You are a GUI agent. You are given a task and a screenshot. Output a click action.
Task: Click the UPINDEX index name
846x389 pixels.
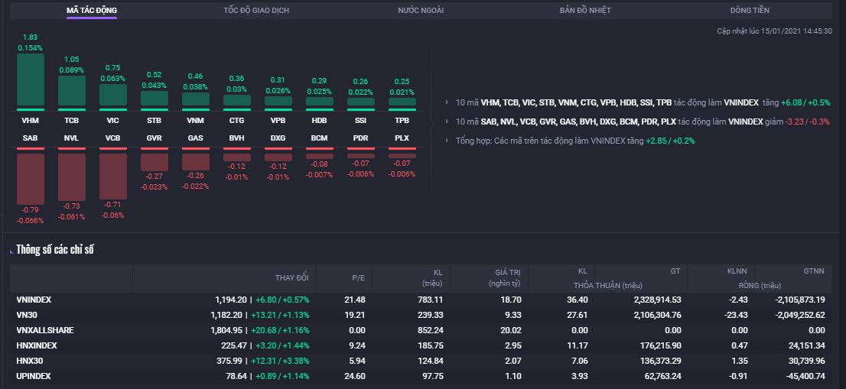(32, 376)
